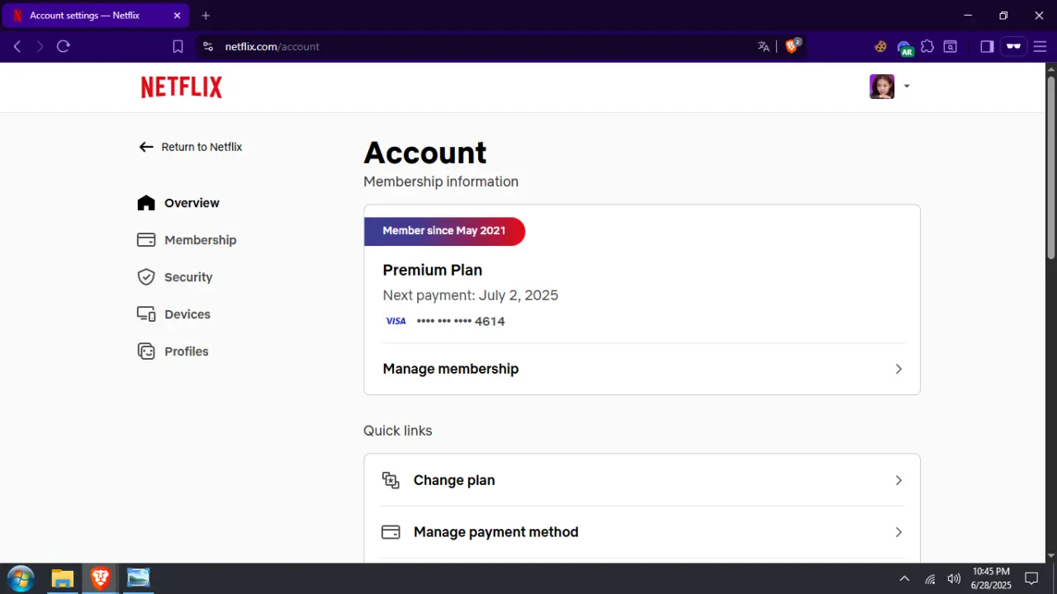
Task: Open the Brave Shields lion icon
Action: pos(793,46)
